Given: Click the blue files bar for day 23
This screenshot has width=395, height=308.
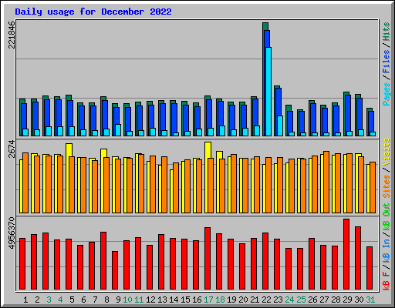Looking at the screenshot, I should [279, 102].
